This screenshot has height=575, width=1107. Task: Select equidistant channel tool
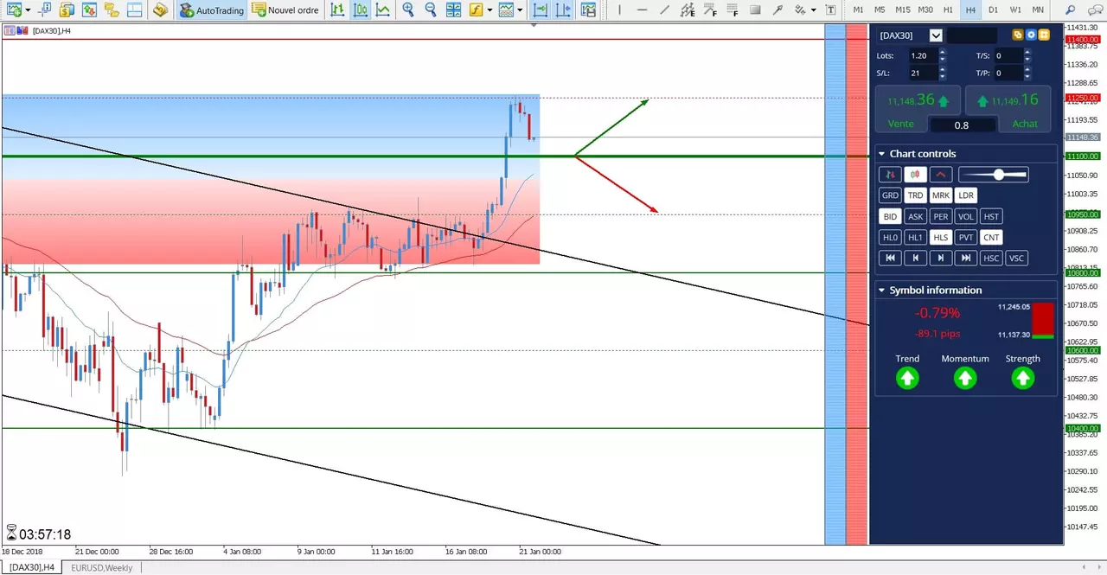click(x=687, y=10)
